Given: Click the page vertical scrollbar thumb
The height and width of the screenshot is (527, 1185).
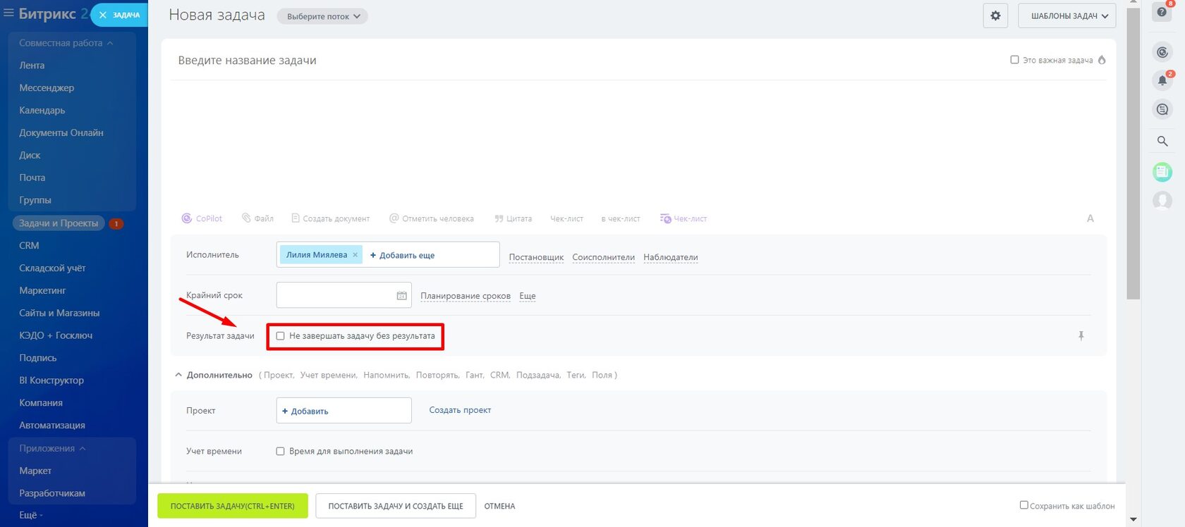Looking at the screenshot, I should click(1134, 154).
